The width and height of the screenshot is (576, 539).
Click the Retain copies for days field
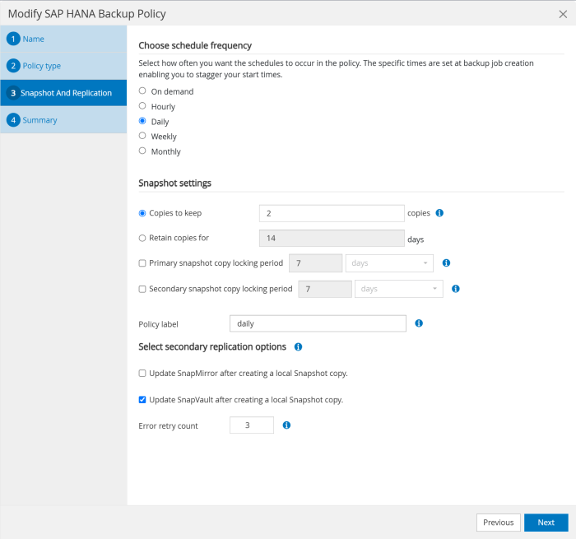point(332,238)
